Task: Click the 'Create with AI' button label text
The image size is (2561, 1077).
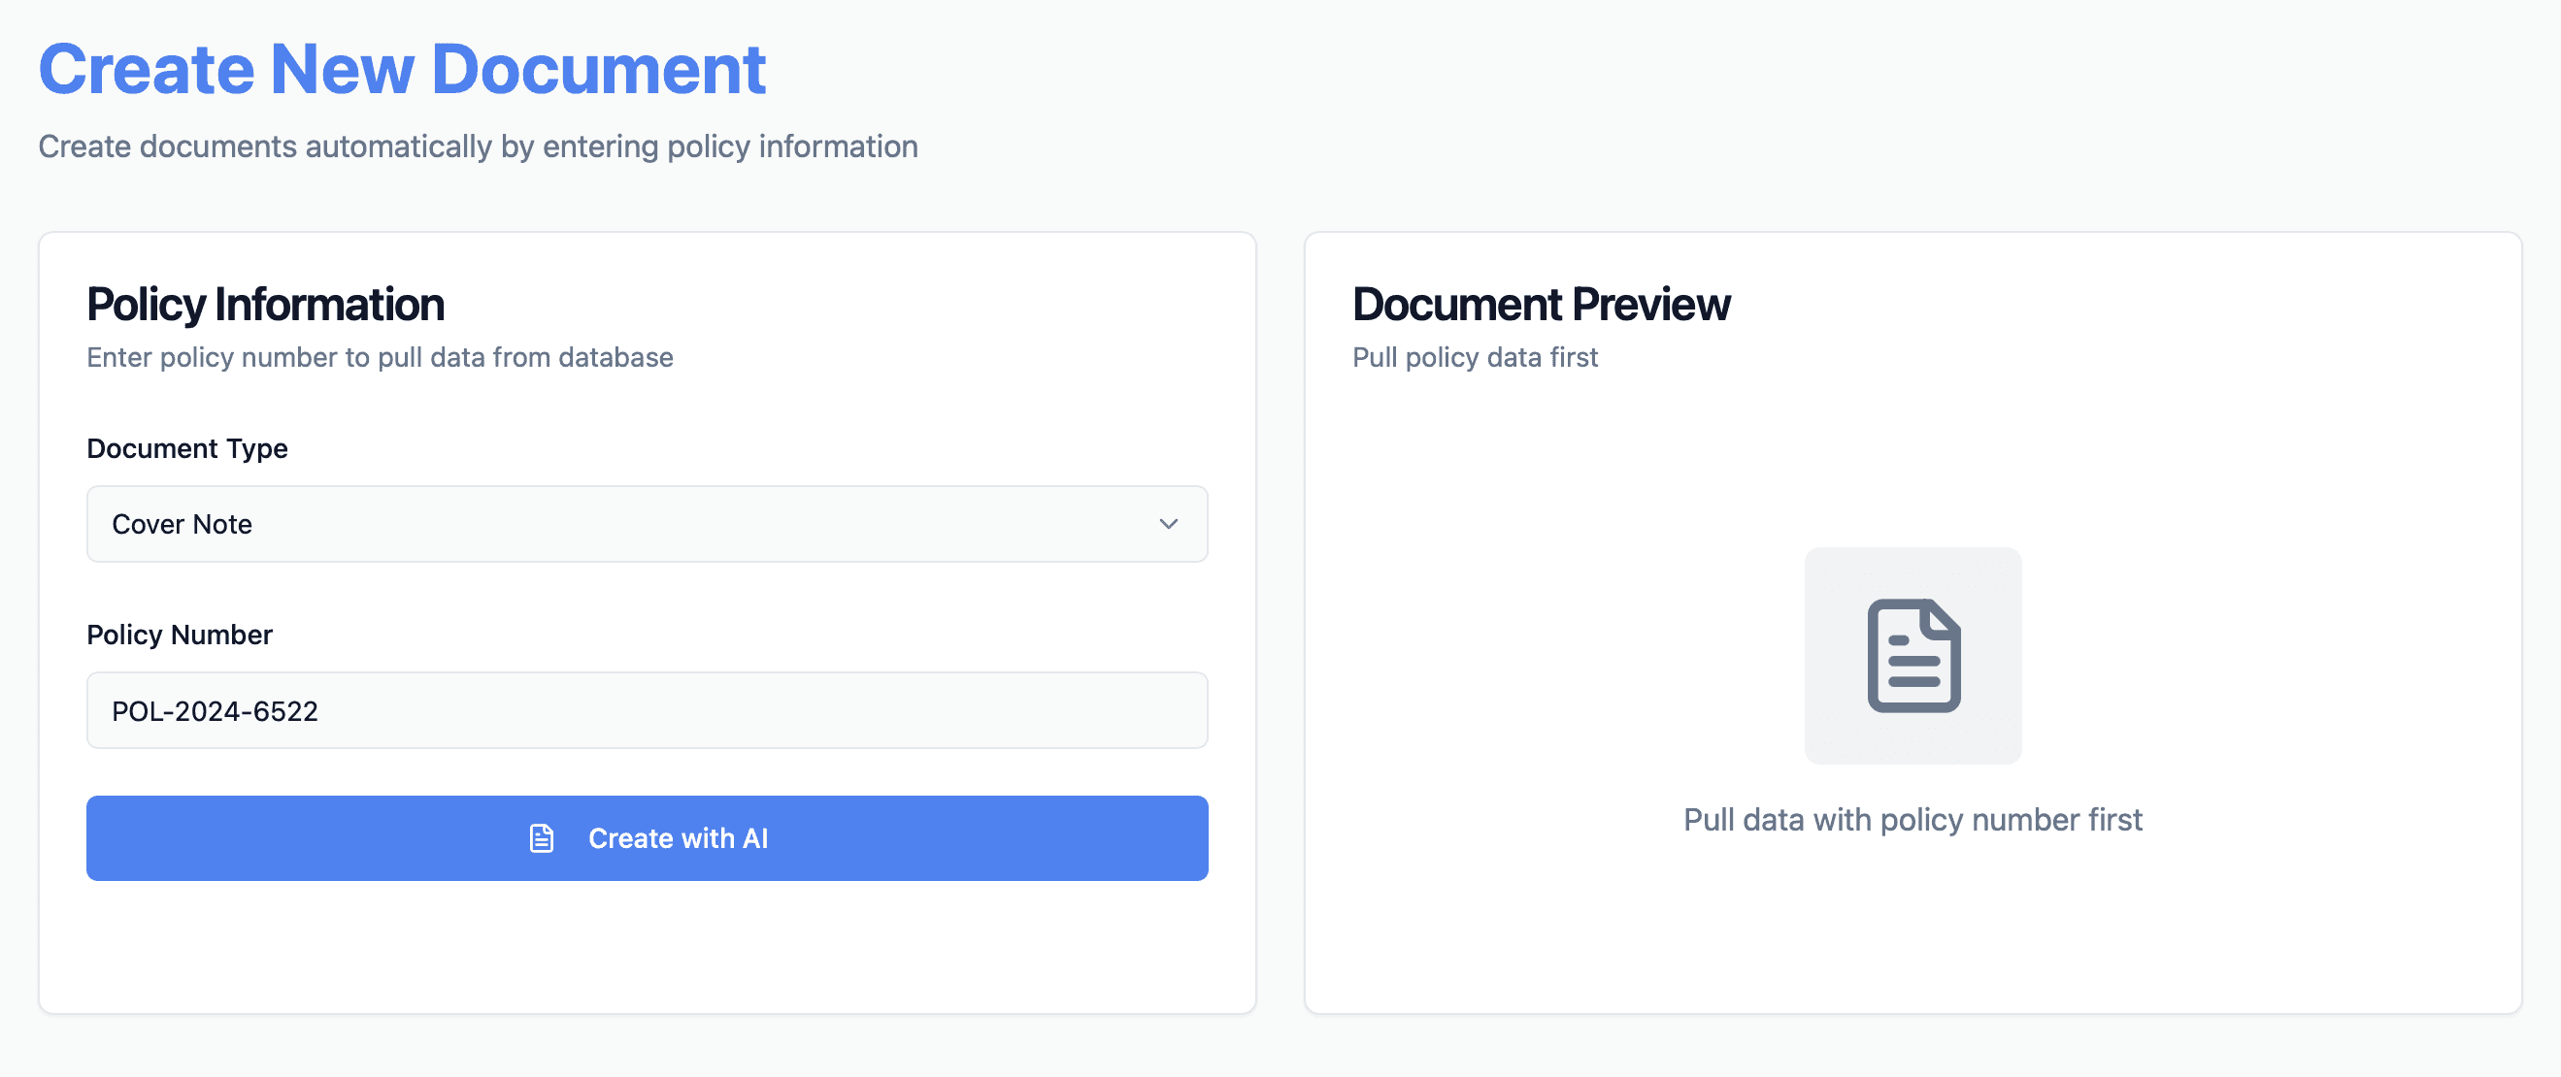Action: click(x=678, y=838)
